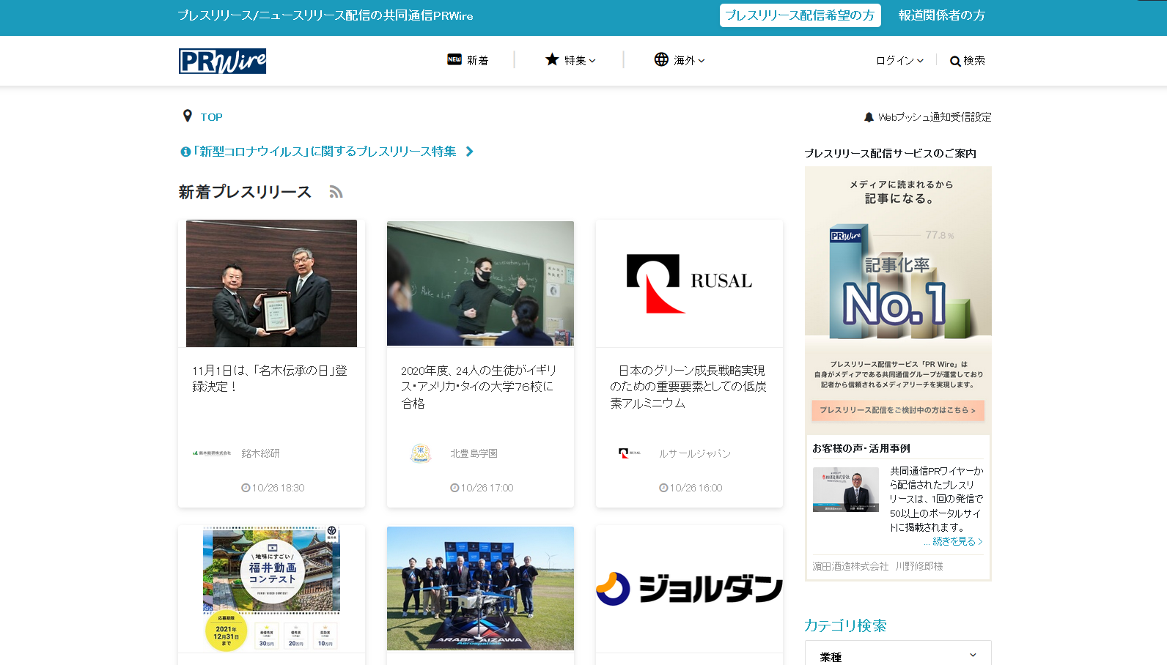The height and width of the screenshot is (665, 1167).
Task: Open the large RUSAL logo thumbnail
Action: pyautogui.click(x=689, y=283)
